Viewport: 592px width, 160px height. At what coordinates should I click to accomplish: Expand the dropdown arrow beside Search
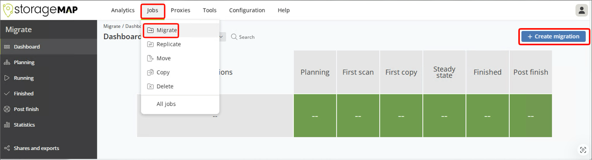click(222, 37)
